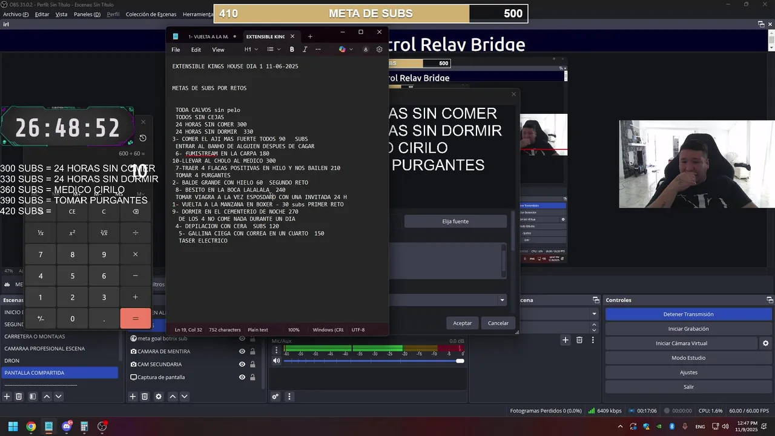Viewport: 775px width, 436px height.
Task: Hide the CAM SECUNDARIA source
Action: coord(242,365)
